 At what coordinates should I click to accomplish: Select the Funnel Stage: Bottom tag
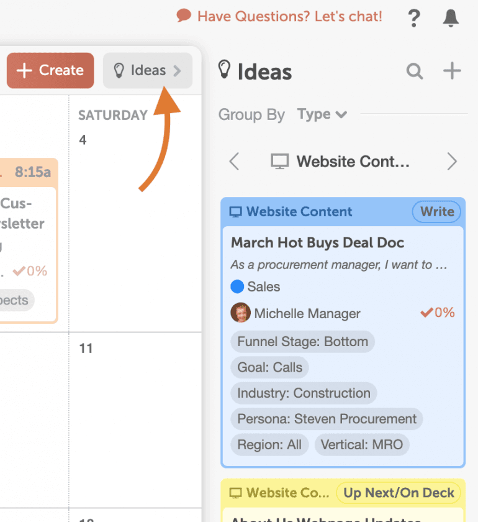coord(303,342)
